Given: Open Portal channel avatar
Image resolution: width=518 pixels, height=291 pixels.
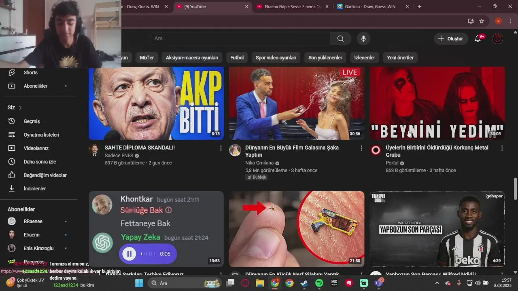Looking at the screenshot, I should click(x=376, y=150).
